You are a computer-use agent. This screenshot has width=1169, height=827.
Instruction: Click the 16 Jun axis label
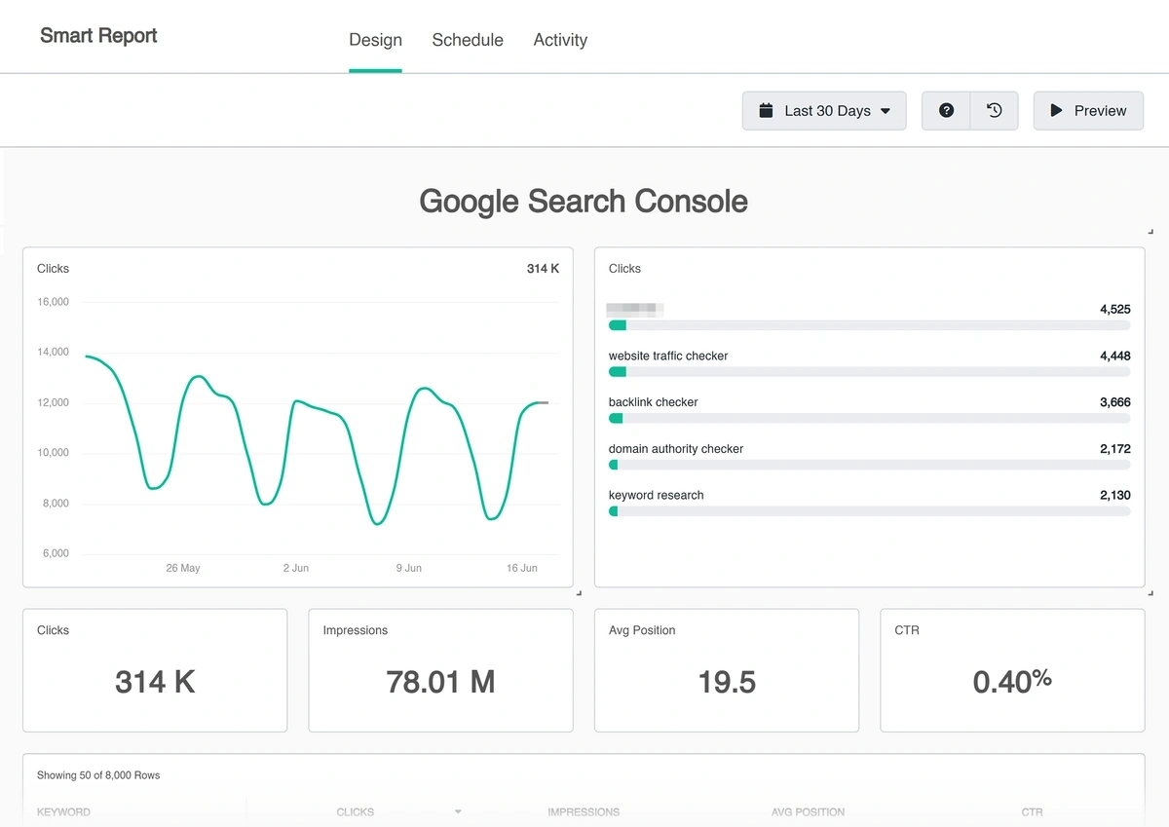522,568
